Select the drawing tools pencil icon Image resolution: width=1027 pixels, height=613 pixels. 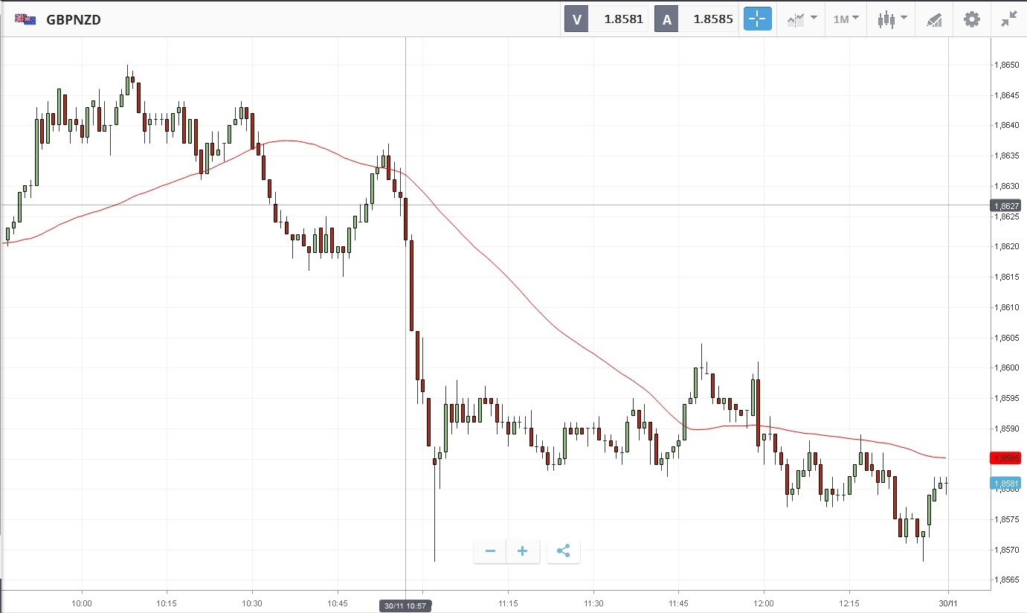[x=934, y=19]
